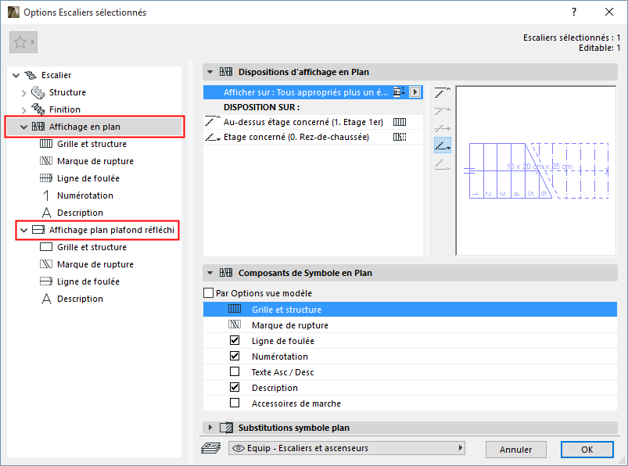Click the Structure icon in tree
628x466 pixels.
click(x=38, y=92)
